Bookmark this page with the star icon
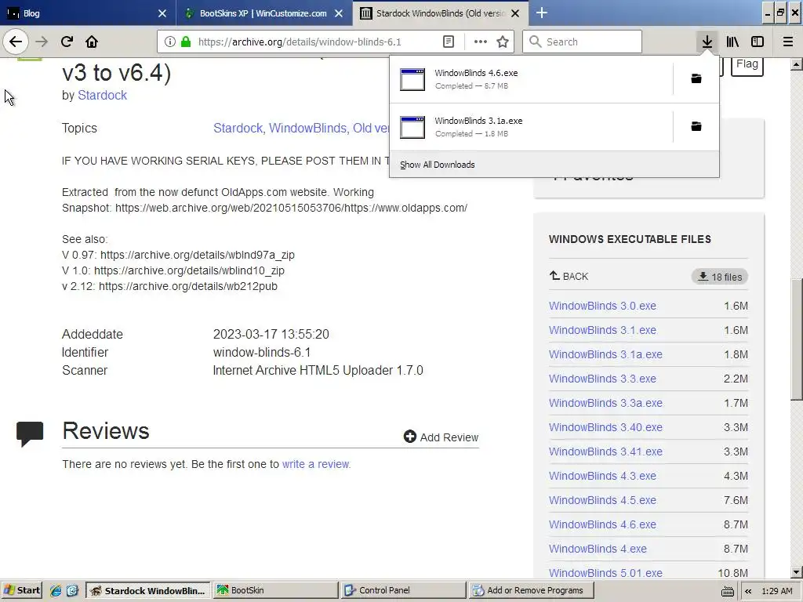 (503, 42)
